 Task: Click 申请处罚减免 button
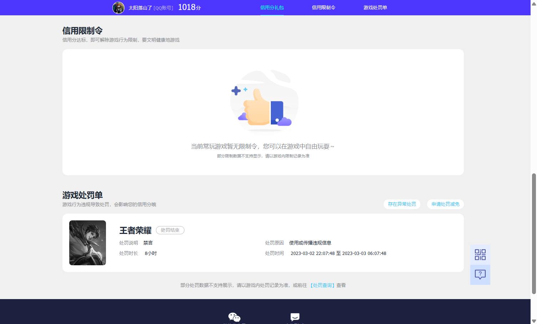[x=445, y=204]
